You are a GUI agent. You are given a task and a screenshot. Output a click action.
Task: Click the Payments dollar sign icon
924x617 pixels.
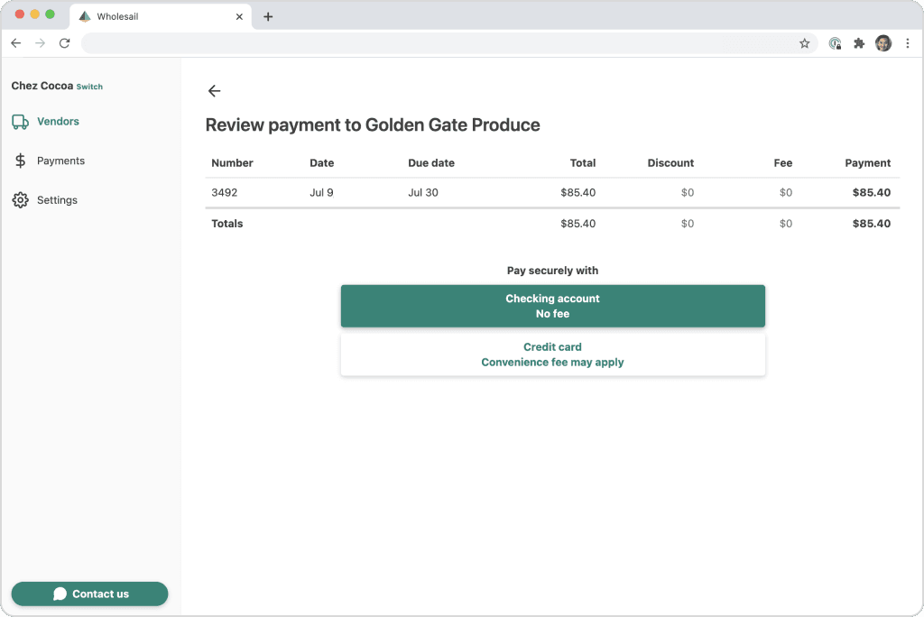[20, 161]
